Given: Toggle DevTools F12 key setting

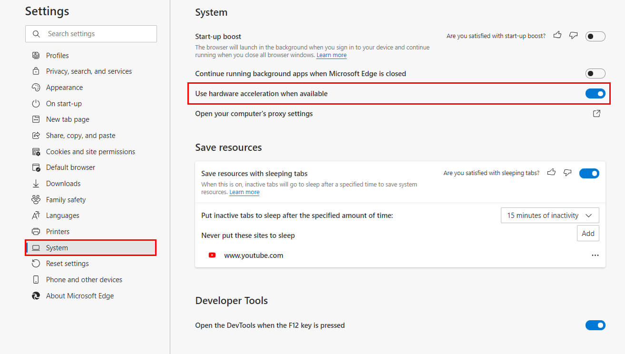Looking at the screenshot, I should [x=595, y=325].
